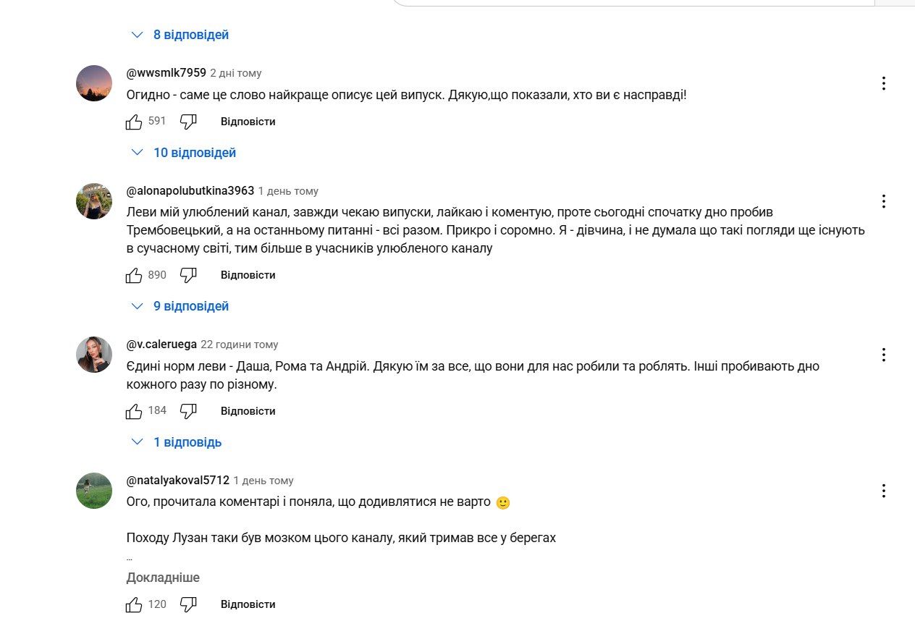
Task: Click the @v.caleruega profile avatar
Action: point(94,355)
